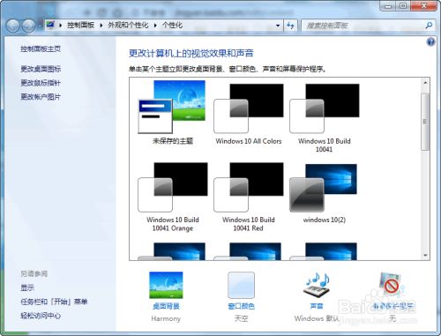Open 任务栏和「开始」菜单 link
Image resolution: width=441 pixels, height=336 pixels.
point(54,302)
